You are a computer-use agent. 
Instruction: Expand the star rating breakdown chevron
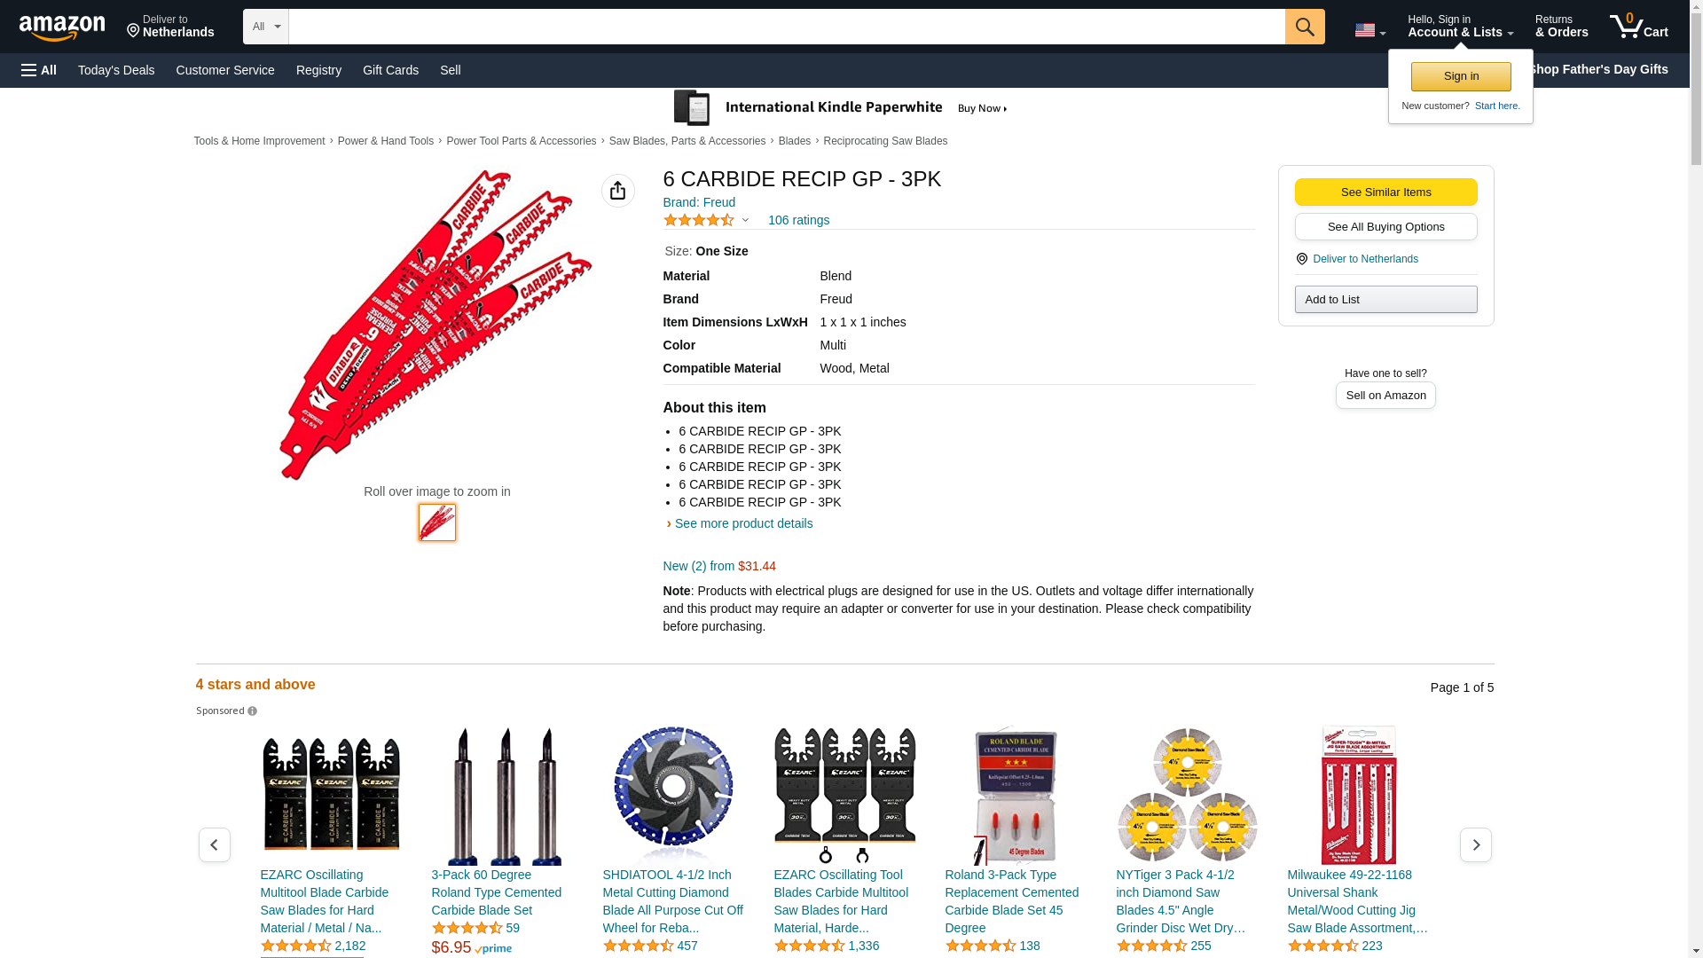745,220
